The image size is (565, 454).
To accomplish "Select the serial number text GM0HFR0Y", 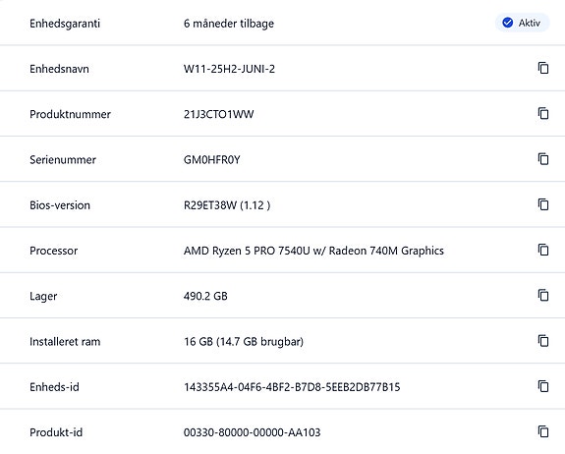I will pos(212,159).
